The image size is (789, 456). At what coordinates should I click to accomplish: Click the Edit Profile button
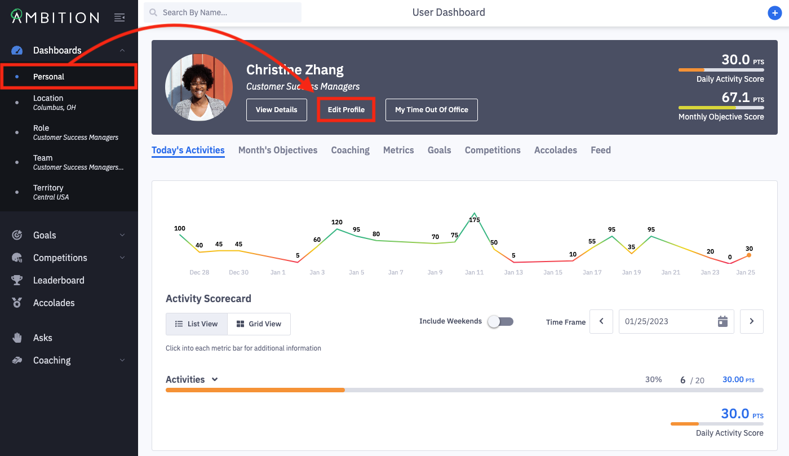346,109
